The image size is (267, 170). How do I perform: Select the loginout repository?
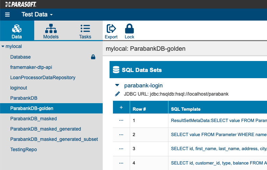pyautogui.click(x=18, y=88)
